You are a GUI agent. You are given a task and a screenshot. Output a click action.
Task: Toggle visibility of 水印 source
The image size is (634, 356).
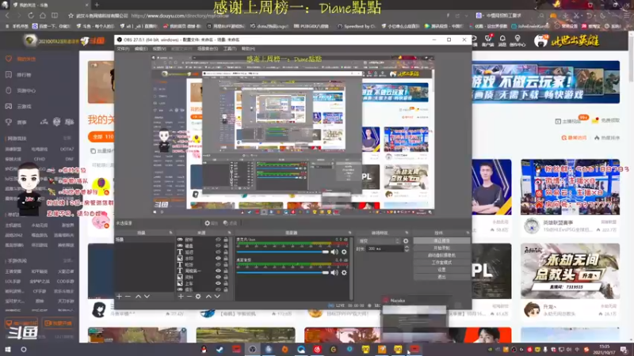point(218,259)
